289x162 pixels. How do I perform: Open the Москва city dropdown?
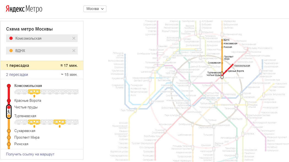click(95, 9)
